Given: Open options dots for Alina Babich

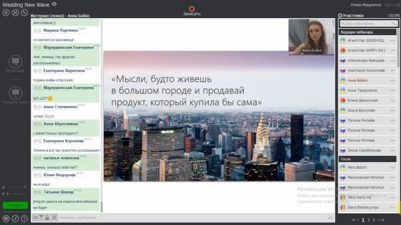Looking at the screenshot, I should 393,167.
